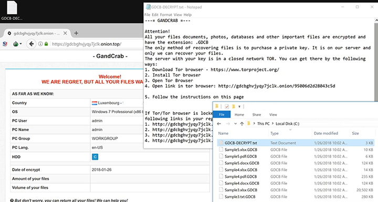Viewport: 378px width, 202px height.
Task: Click the site information icon in address bar
Action: pos(40,44)
